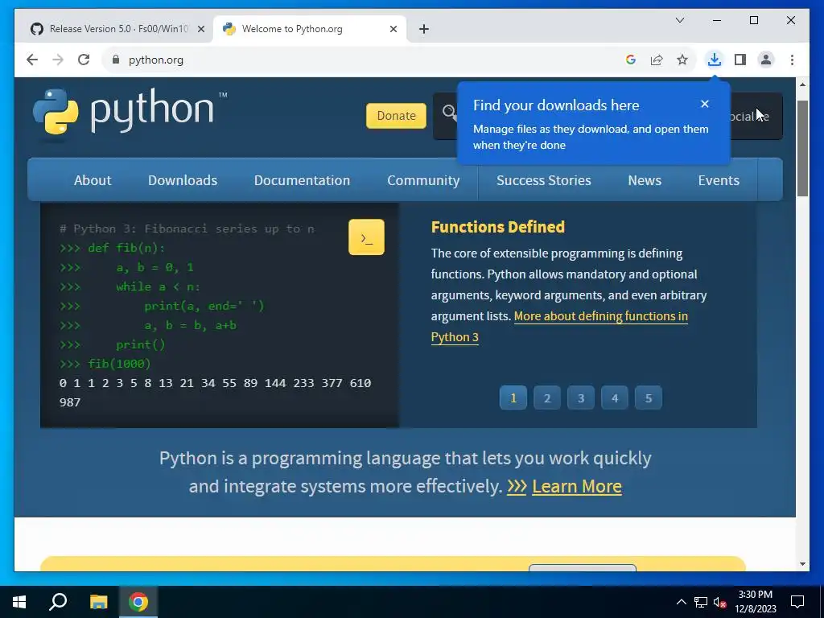Click the page vertical scrollbar thumb

pos(802,148)
